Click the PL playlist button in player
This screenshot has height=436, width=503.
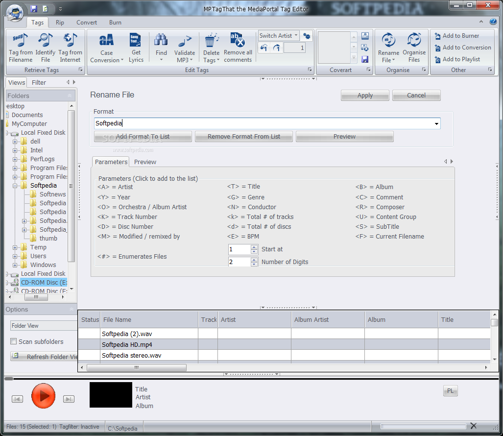[x=451, y=391]
